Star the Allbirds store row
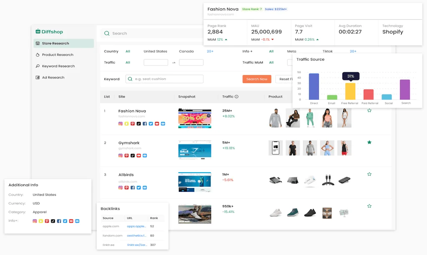This screenshot has width=427, height=255. tap(369, 174)
